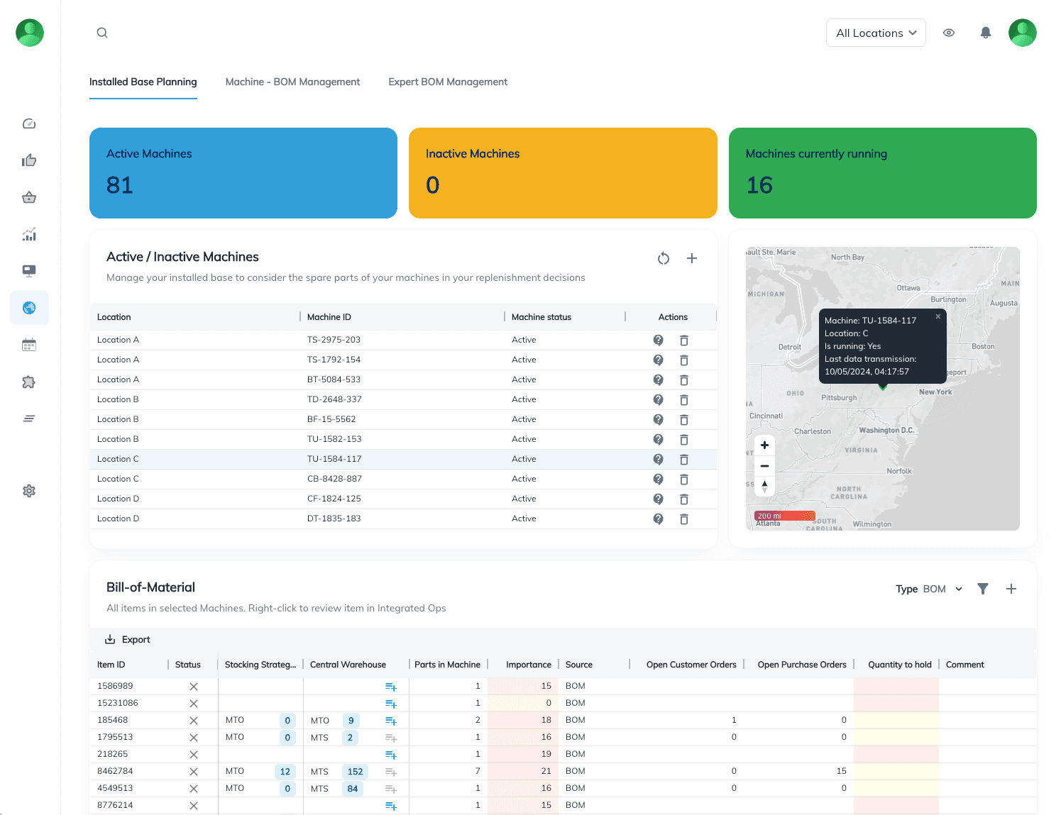The width and height of the screenshot is (1061, 815).
Task: Reset map bearing with compass control
Action: pos(764,486)
